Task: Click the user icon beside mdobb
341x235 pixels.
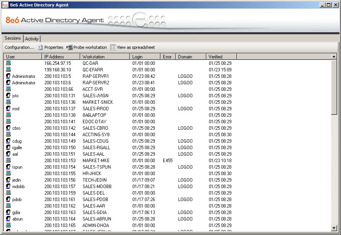Action: pyautogui.click(x=8, y=186)
